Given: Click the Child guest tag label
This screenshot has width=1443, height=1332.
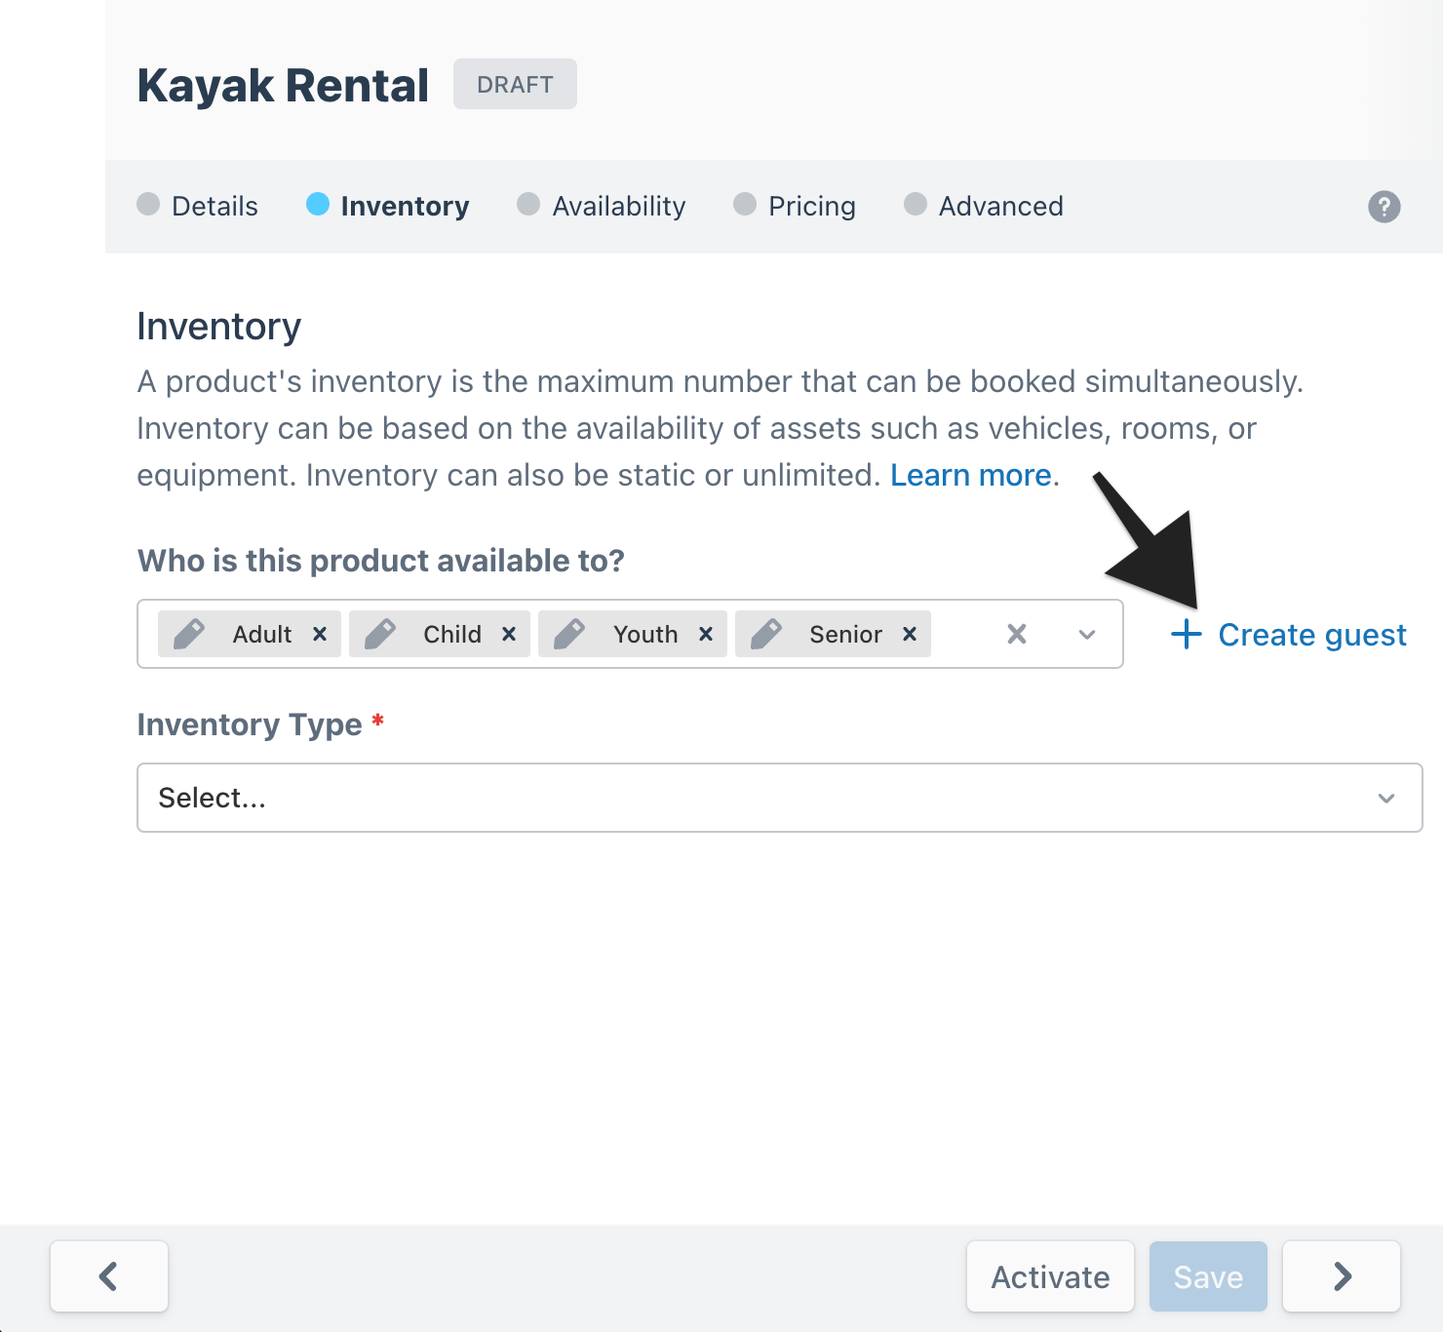Looking at the screenshot, I should click(452, 634).
